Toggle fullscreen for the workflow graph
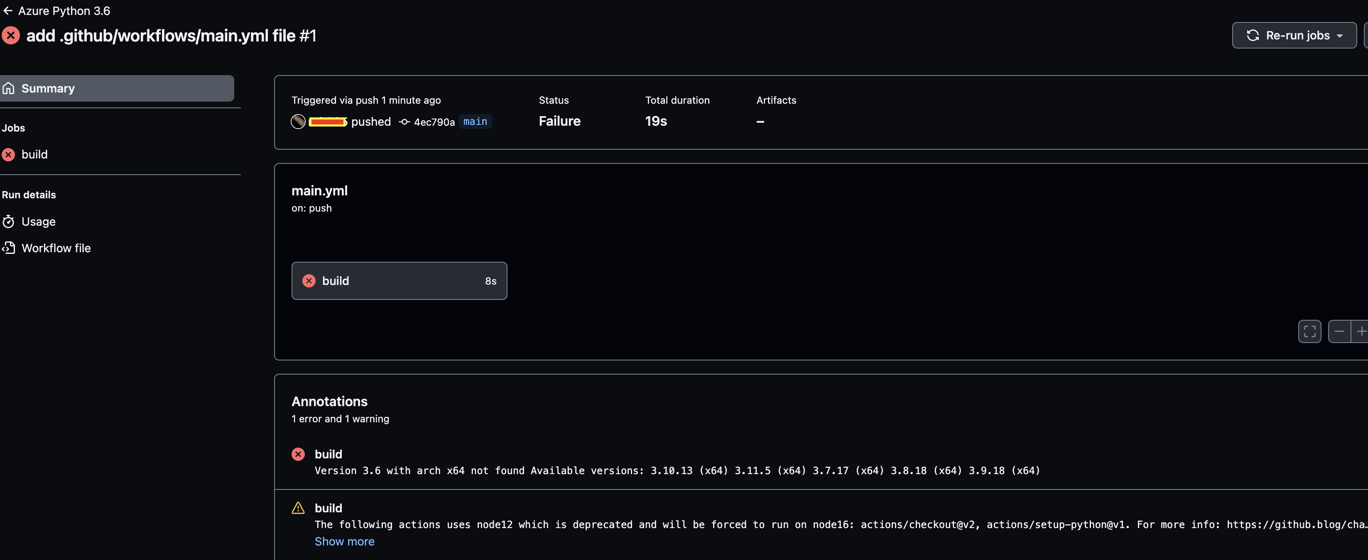 coord(1309,331)
